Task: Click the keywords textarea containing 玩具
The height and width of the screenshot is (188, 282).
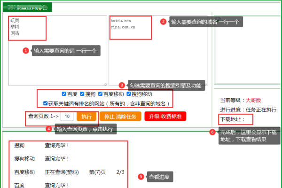Action: (58, 51)
